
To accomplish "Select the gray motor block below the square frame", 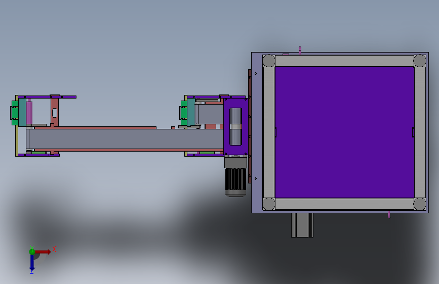I will pyautogui.click(x=302, y=225).
